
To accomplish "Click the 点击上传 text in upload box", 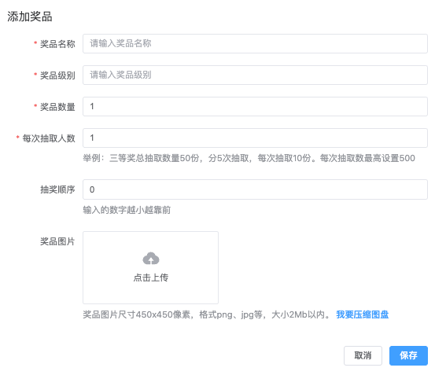I will point(151,278).
